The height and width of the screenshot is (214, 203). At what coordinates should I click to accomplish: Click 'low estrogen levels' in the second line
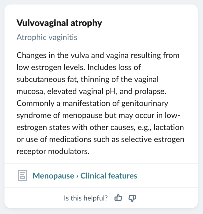(51, 67)
